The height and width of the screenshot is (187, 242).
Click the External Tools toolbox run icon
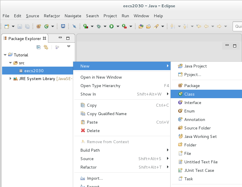124,26
